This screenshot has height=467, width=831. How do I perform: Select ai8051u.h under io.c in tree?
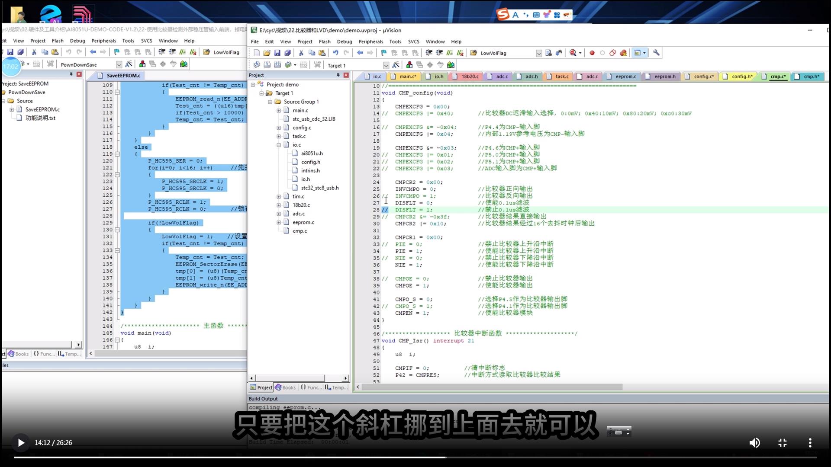tap(312, 154)
